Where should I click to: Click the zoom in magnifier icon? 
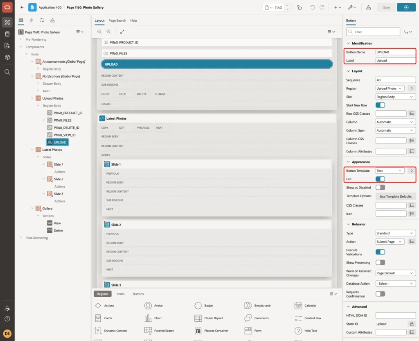[x=108, y=32]
